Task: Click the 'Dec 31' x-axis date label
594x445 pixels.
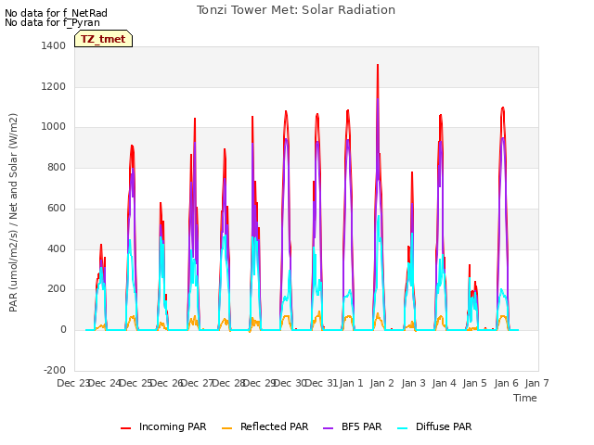Action: click(x=321, y=383)
